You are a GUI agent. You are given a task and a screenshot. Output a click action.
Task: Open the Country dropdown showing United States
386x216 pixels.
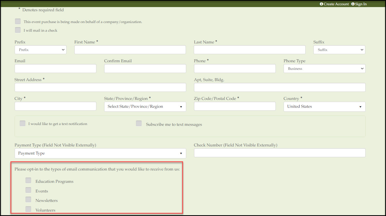click(324, 107)
